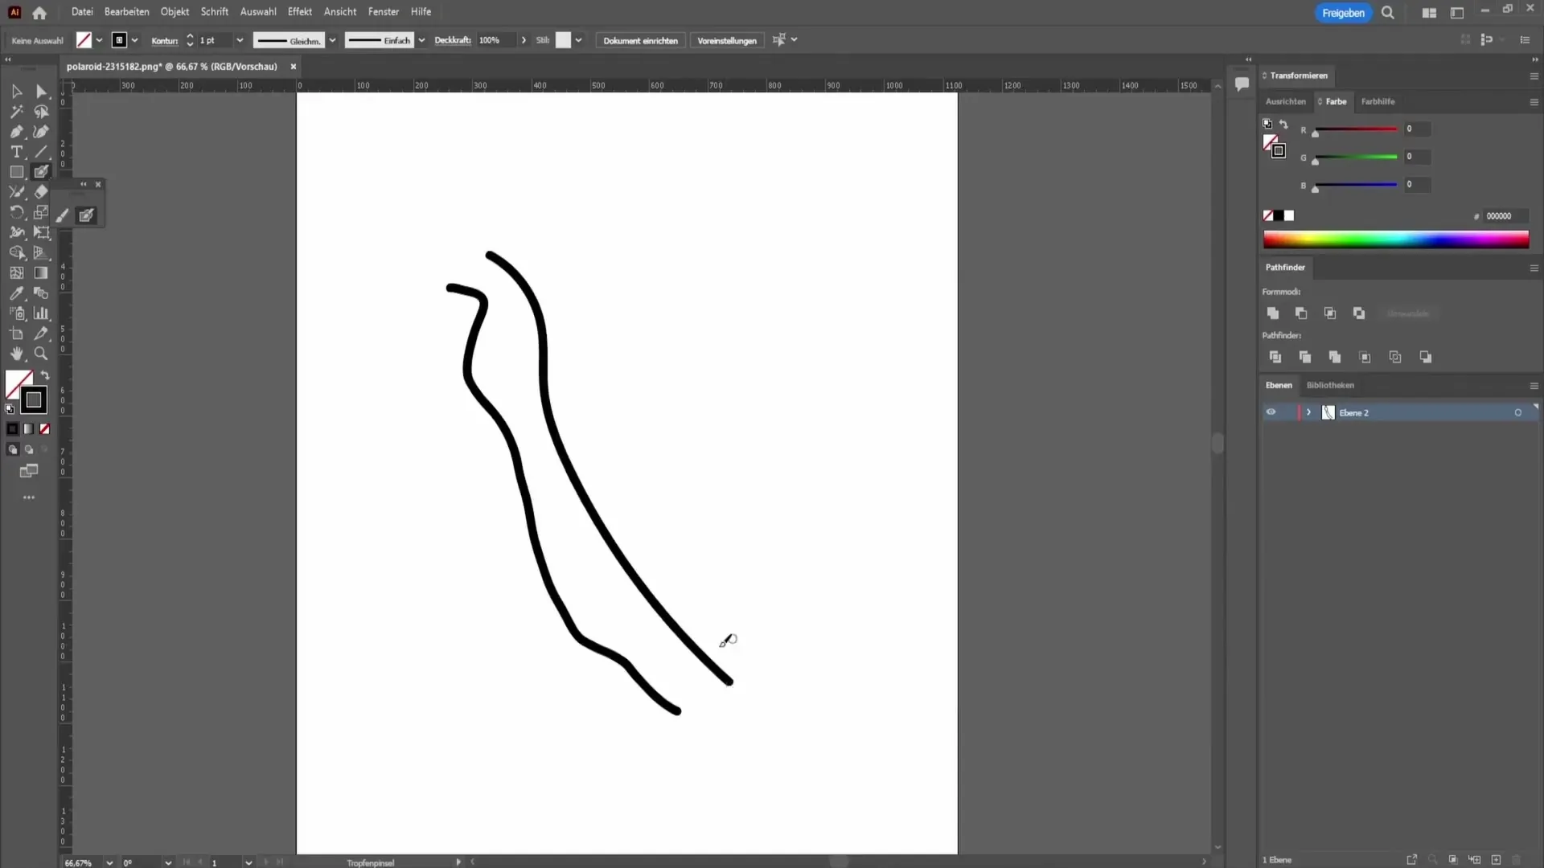Select the Line Segment tool

pyautogui.click(x=41, y=152)
